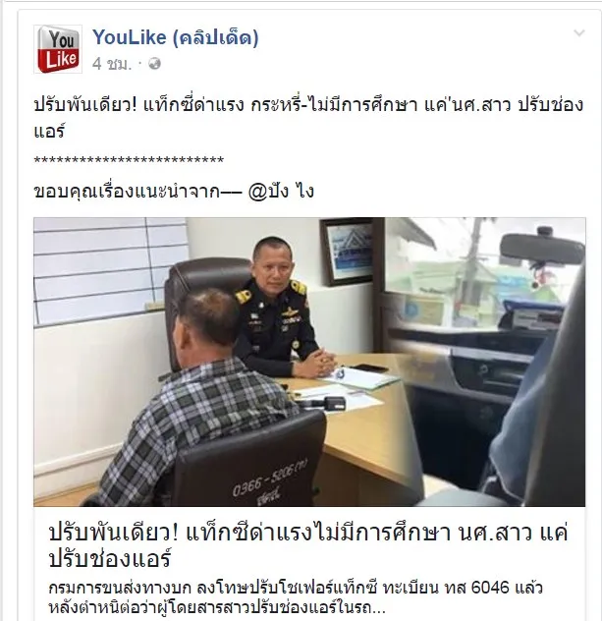Viewport: 602px width, 621px height.
Task: Click the 4 ชม. post timestamp
Action: (112, 64)
